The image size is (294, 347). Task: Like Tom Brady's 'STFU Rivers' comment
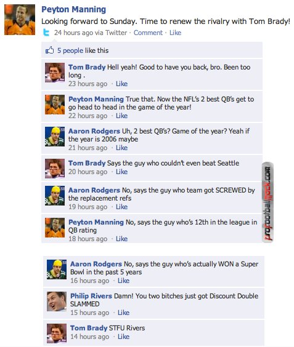click(123, 337)
